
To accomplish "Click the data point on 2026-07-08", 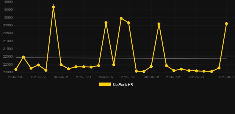I will (38, 65).
